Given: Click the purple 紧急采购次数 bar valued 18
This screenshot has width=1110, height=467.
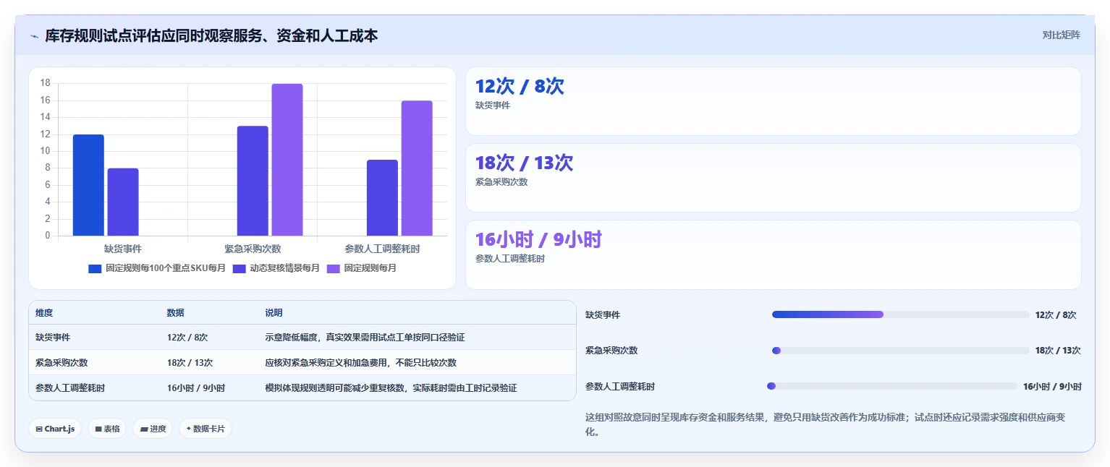Looking at the screenshot, I should coord(287,160).
